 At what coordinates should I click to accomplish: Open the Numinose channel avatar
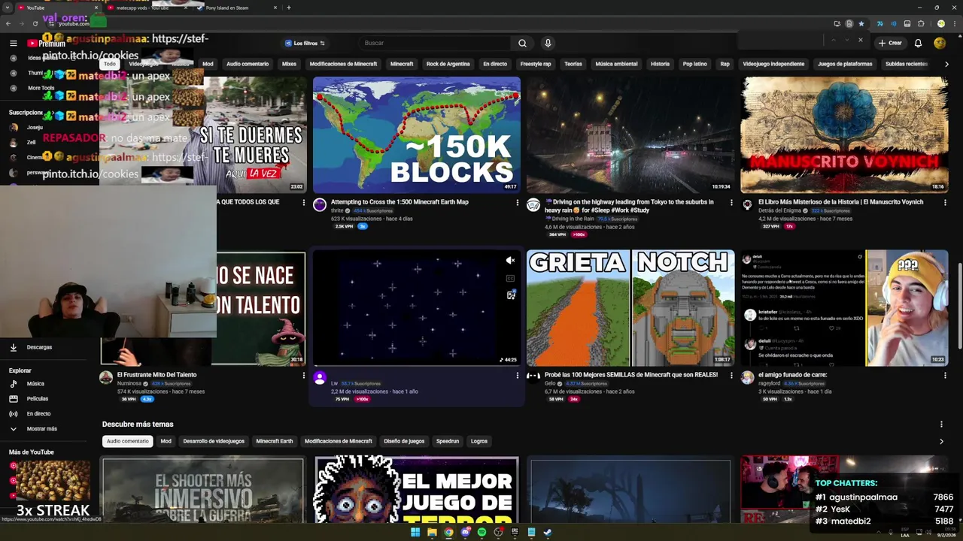106,377
